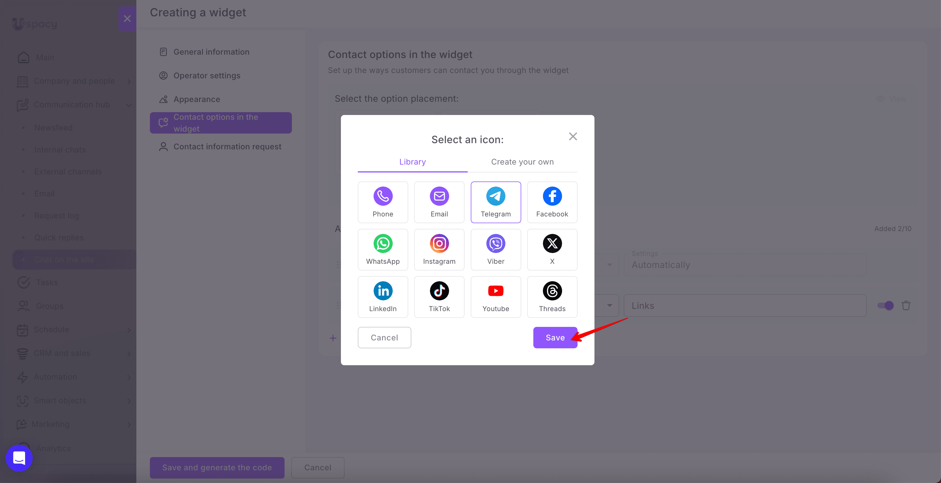This screenshot has height=483, width=941.
Task: Toggle the Links contact option switch
Action: pos(885,305)
